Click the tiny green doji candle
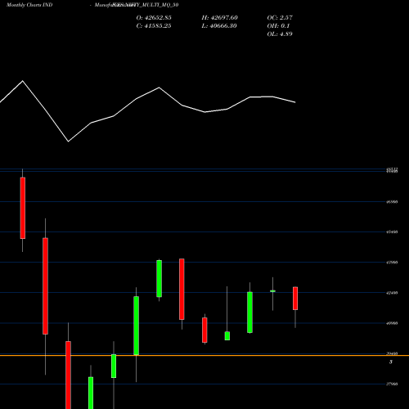The image size is (409, 409). click(x=272, y=291)
